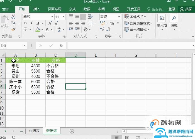Image resolution: width=195 pixels, height=139 pixels.
Task: Click the text orientation icon
Action: 86,29
